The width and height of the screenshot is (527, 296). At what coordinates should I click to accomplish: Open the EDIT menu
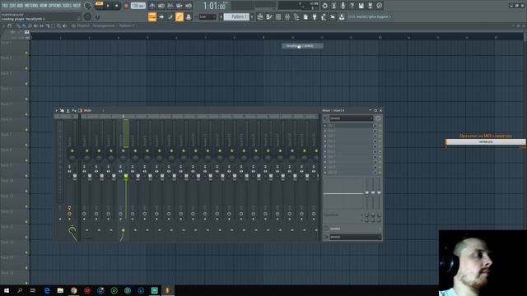pyautogui.click(x=12, y=6)
